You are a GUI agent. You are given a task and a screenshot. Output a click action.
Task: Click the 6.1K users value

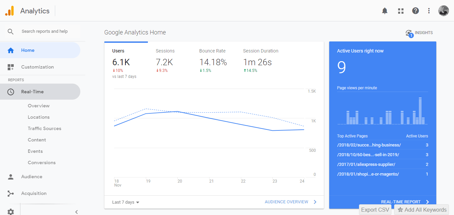[121, 62]
